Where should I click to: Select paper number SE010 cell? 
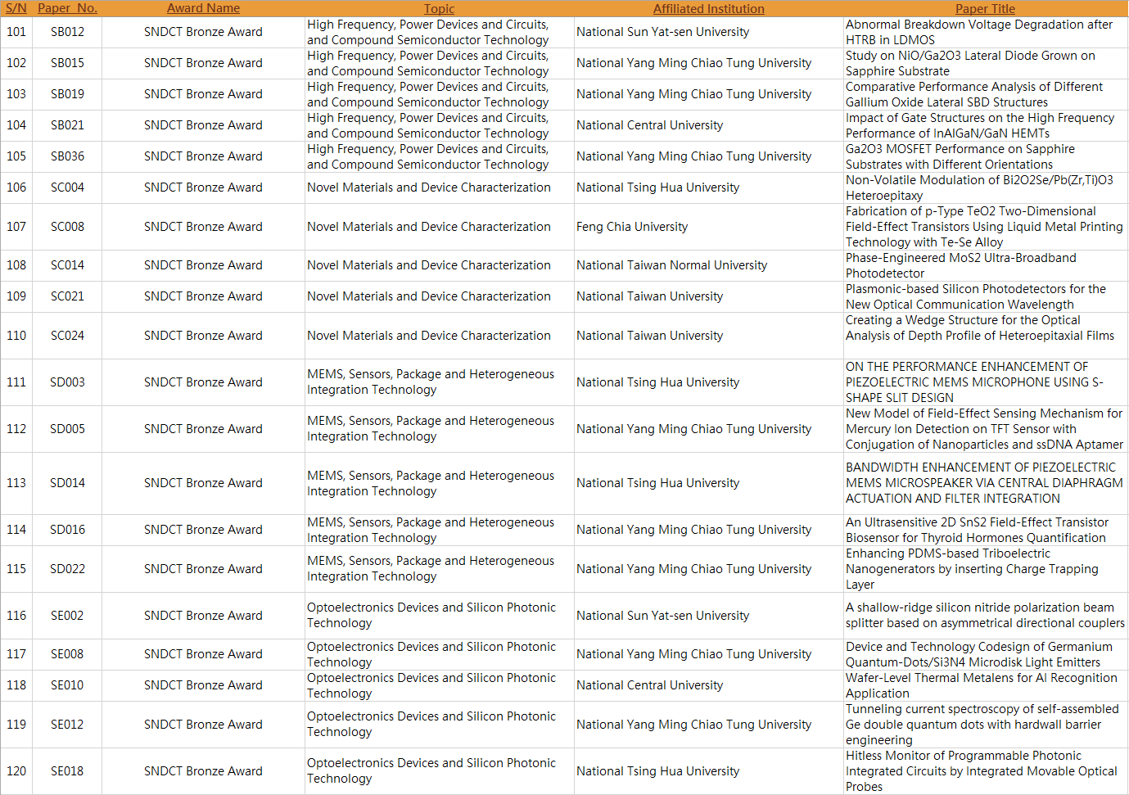tap(67, 685)
